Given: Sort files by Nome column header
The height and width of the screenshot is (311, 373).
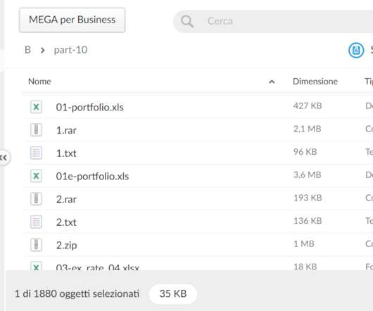Looking at the screenshot, I should [x=39, y=82].
